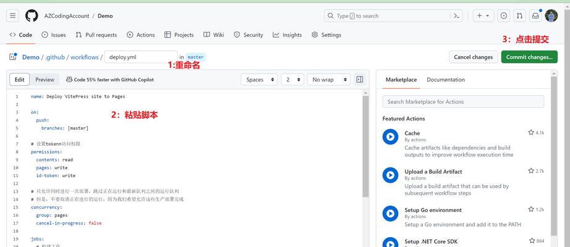This screenshot has width=570, height=247.
Task: Open Upload a Build Artifact title
Action: click(433, 172)
